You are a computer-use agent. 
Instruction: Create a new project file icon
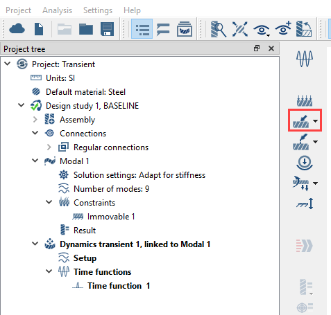pos(39,29)
